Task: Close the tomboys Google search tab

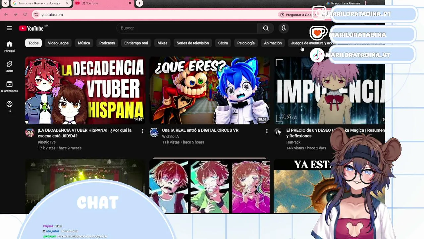Action: (68, 3)
